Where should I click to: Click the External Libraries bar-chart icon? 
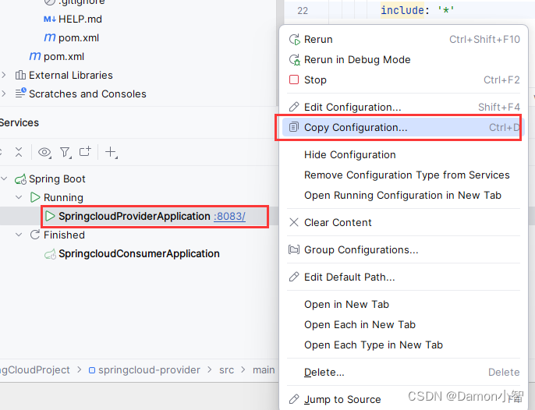[20, 75]
